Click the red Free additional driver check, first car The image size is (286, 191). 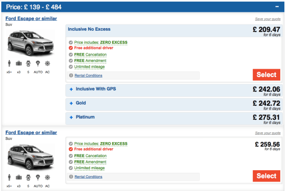(71, 48)
